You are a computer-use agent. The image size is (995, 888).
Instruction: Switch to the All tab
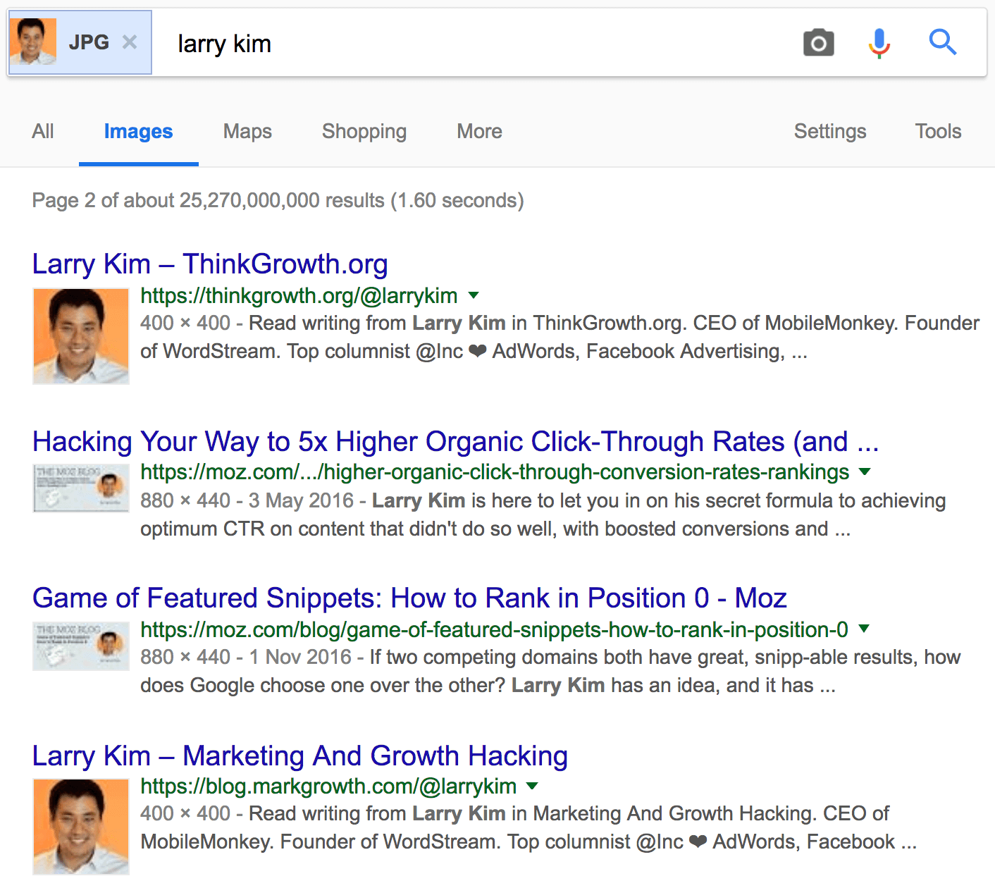[x=43, y=131]
